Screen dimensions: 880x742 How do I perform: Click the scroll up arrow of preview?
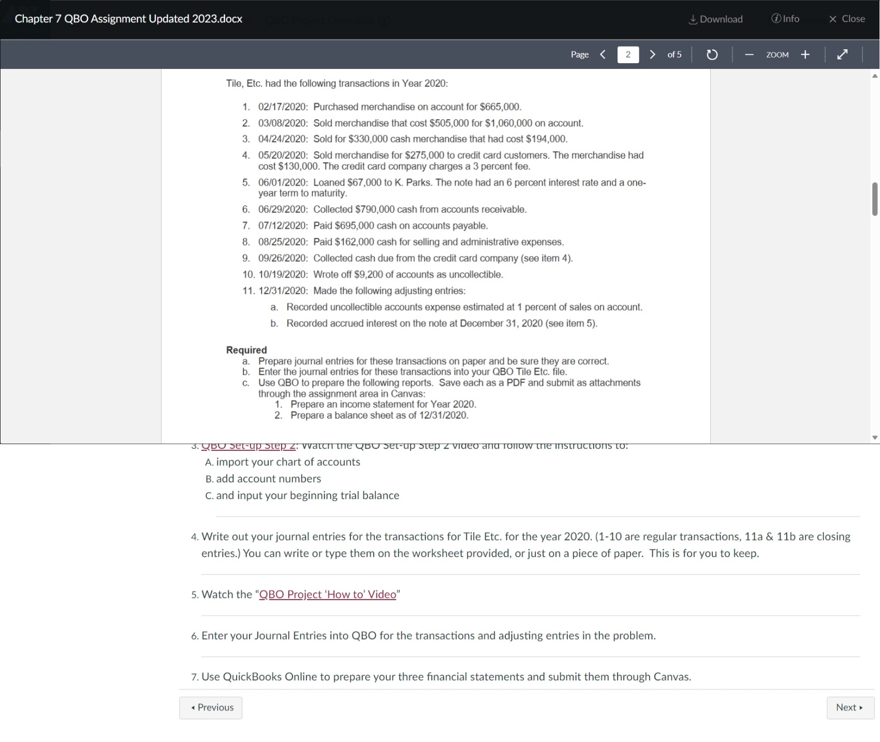pyautogui.click(x=875, y=76)
